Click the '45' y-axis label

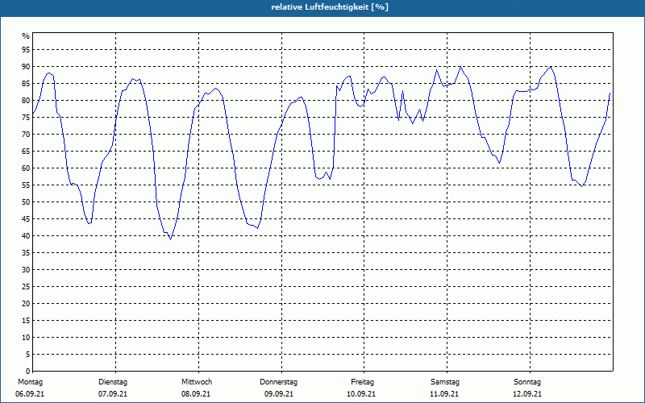click(x=26, y=218)
